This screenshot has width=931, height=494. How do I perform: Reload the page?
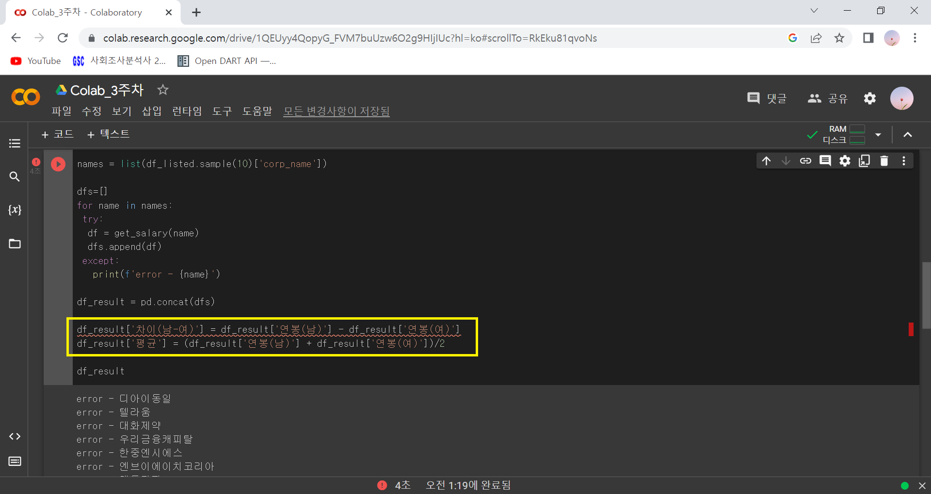[x=63, y=38]
